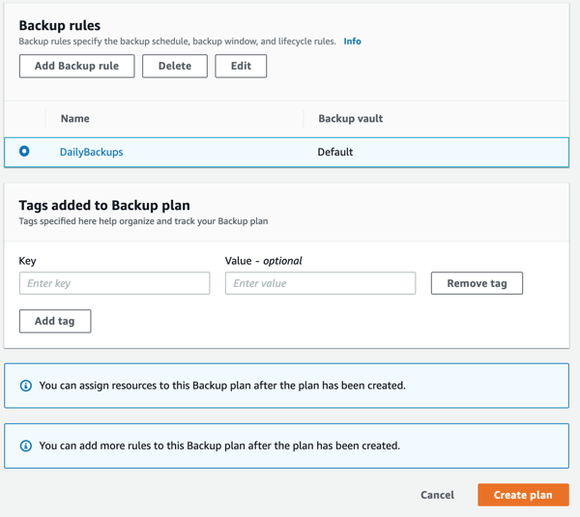Focus the Enter key input field
Image resolution: width=580 pixels, height=517 pixels.
[x=114, y=283]
